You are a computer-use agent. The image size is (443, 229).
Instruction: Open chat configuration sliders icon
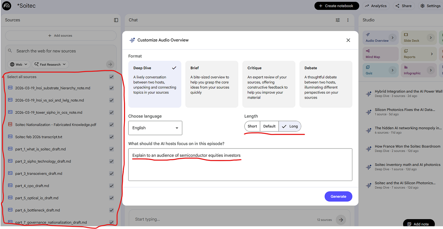click(338, 20)
